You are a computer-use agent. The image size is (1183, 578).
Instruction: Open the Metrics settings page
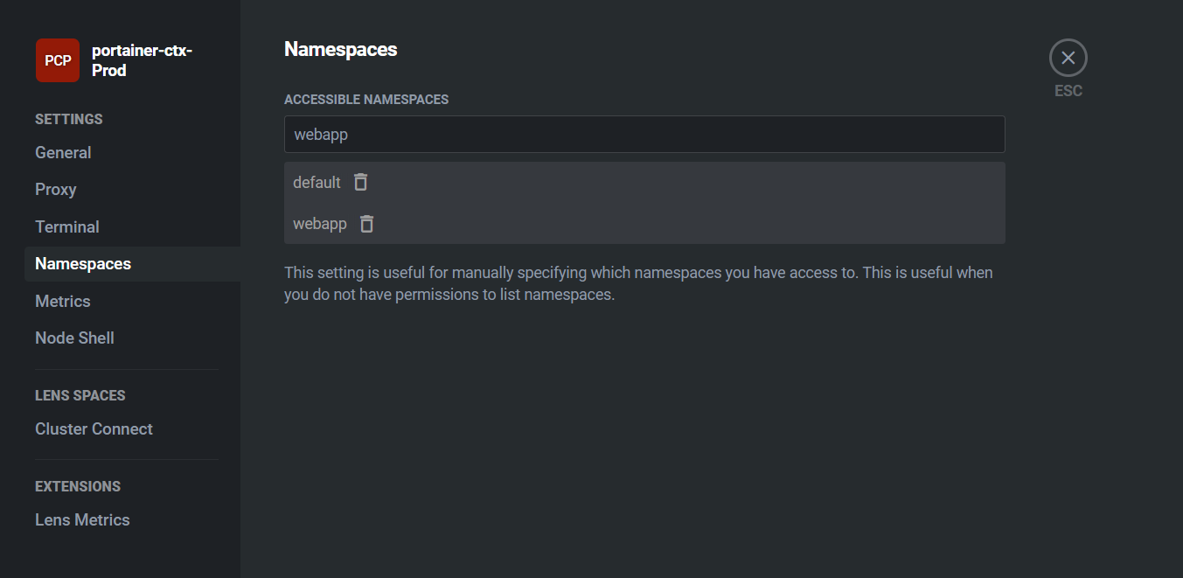pyautogui.click(x=63, y=301)
